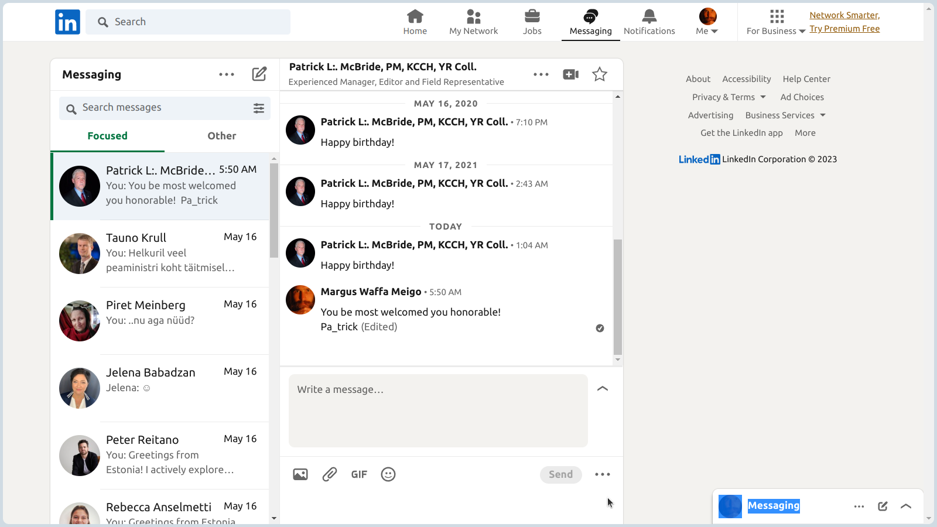Open the GIF picker

click(359, 474)
